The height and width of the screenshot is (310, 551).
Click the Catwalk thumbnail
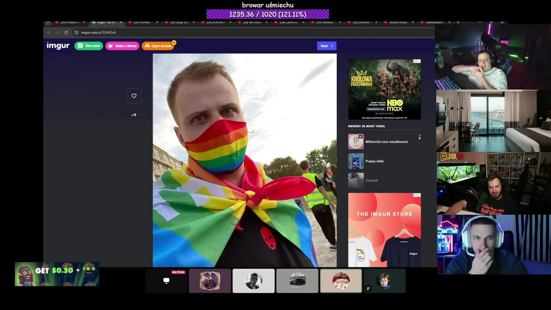tap(356, 180)
